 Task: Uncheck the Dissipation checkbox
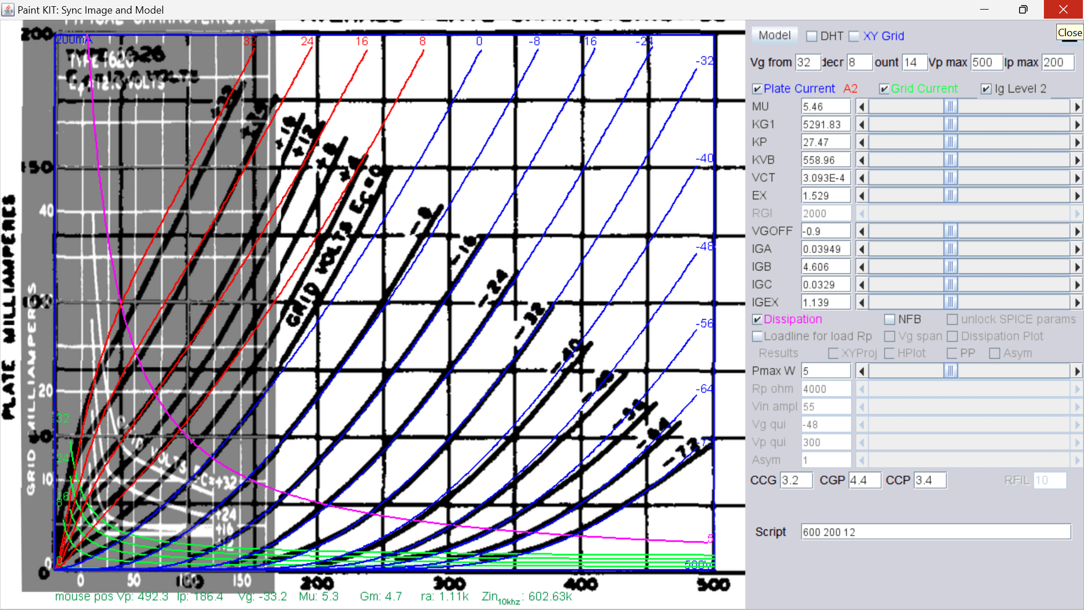tap(757, 320)
